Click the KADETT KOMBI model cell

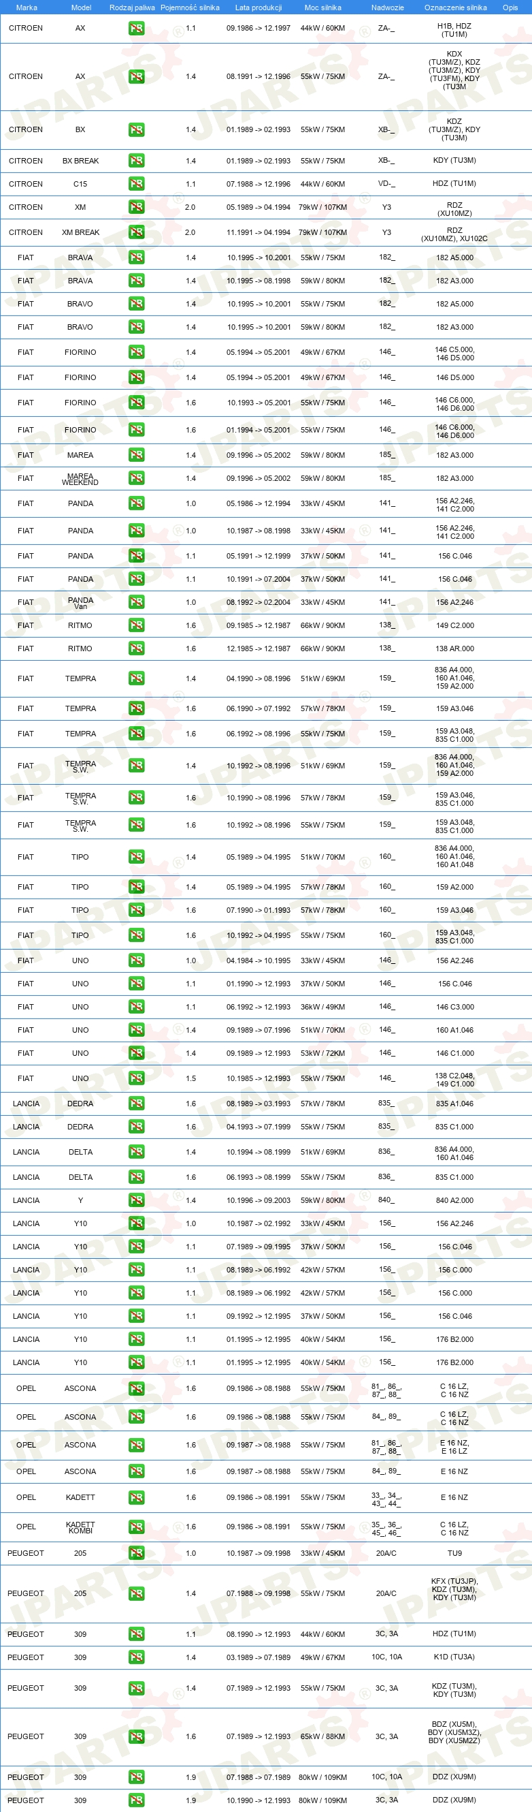(81, 1528)
